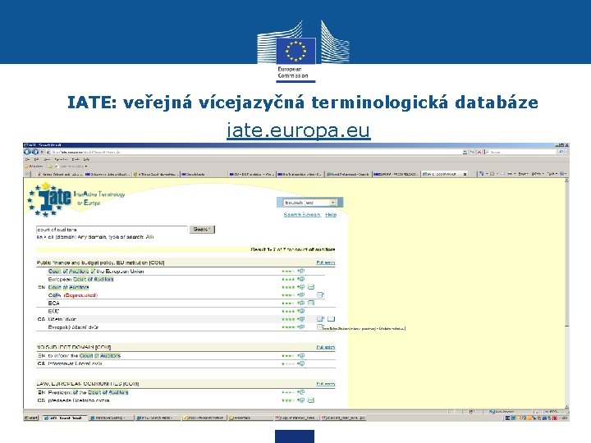The height and width of the screenshot is (443, 591).
Task: Click the note icon in the CofA row
Action: (320, 295)
